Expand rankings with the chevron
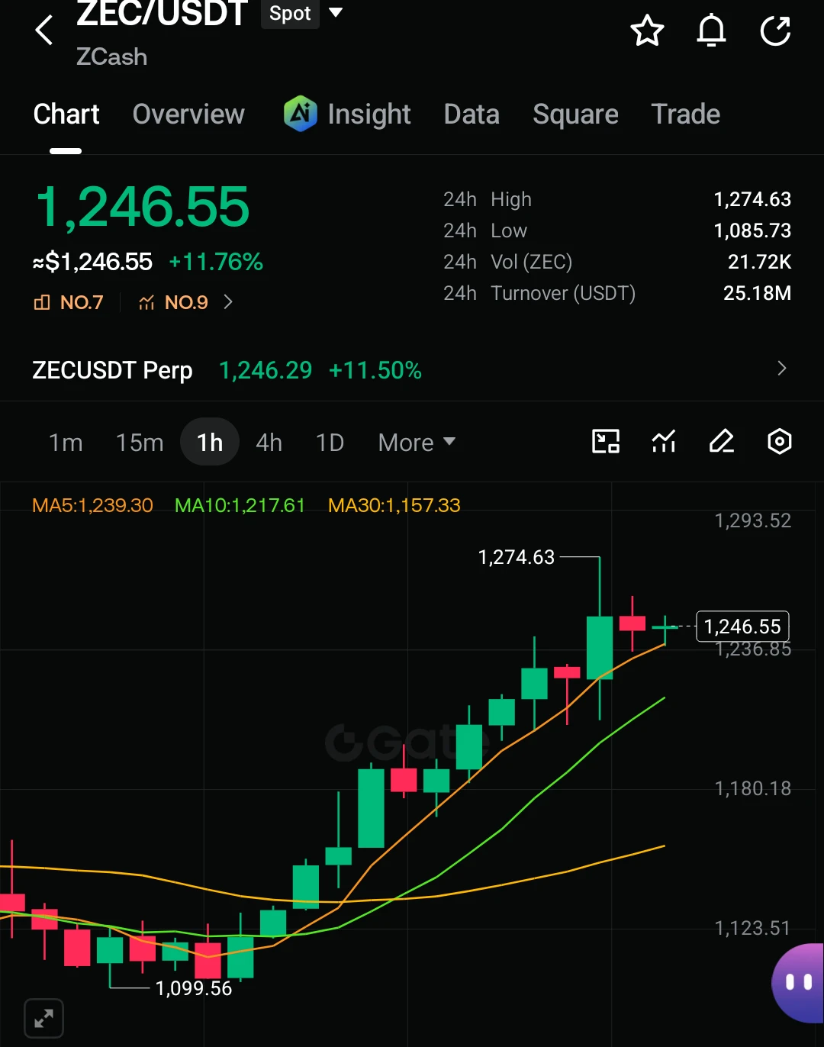 (228, 302)
